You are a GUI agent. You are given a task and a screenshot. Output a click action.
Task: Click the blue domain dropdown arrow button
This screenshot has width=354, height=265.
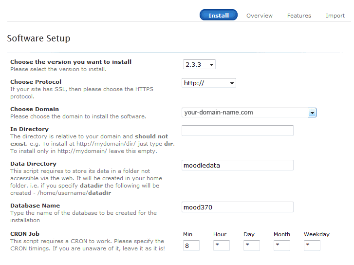click(312, 113)
